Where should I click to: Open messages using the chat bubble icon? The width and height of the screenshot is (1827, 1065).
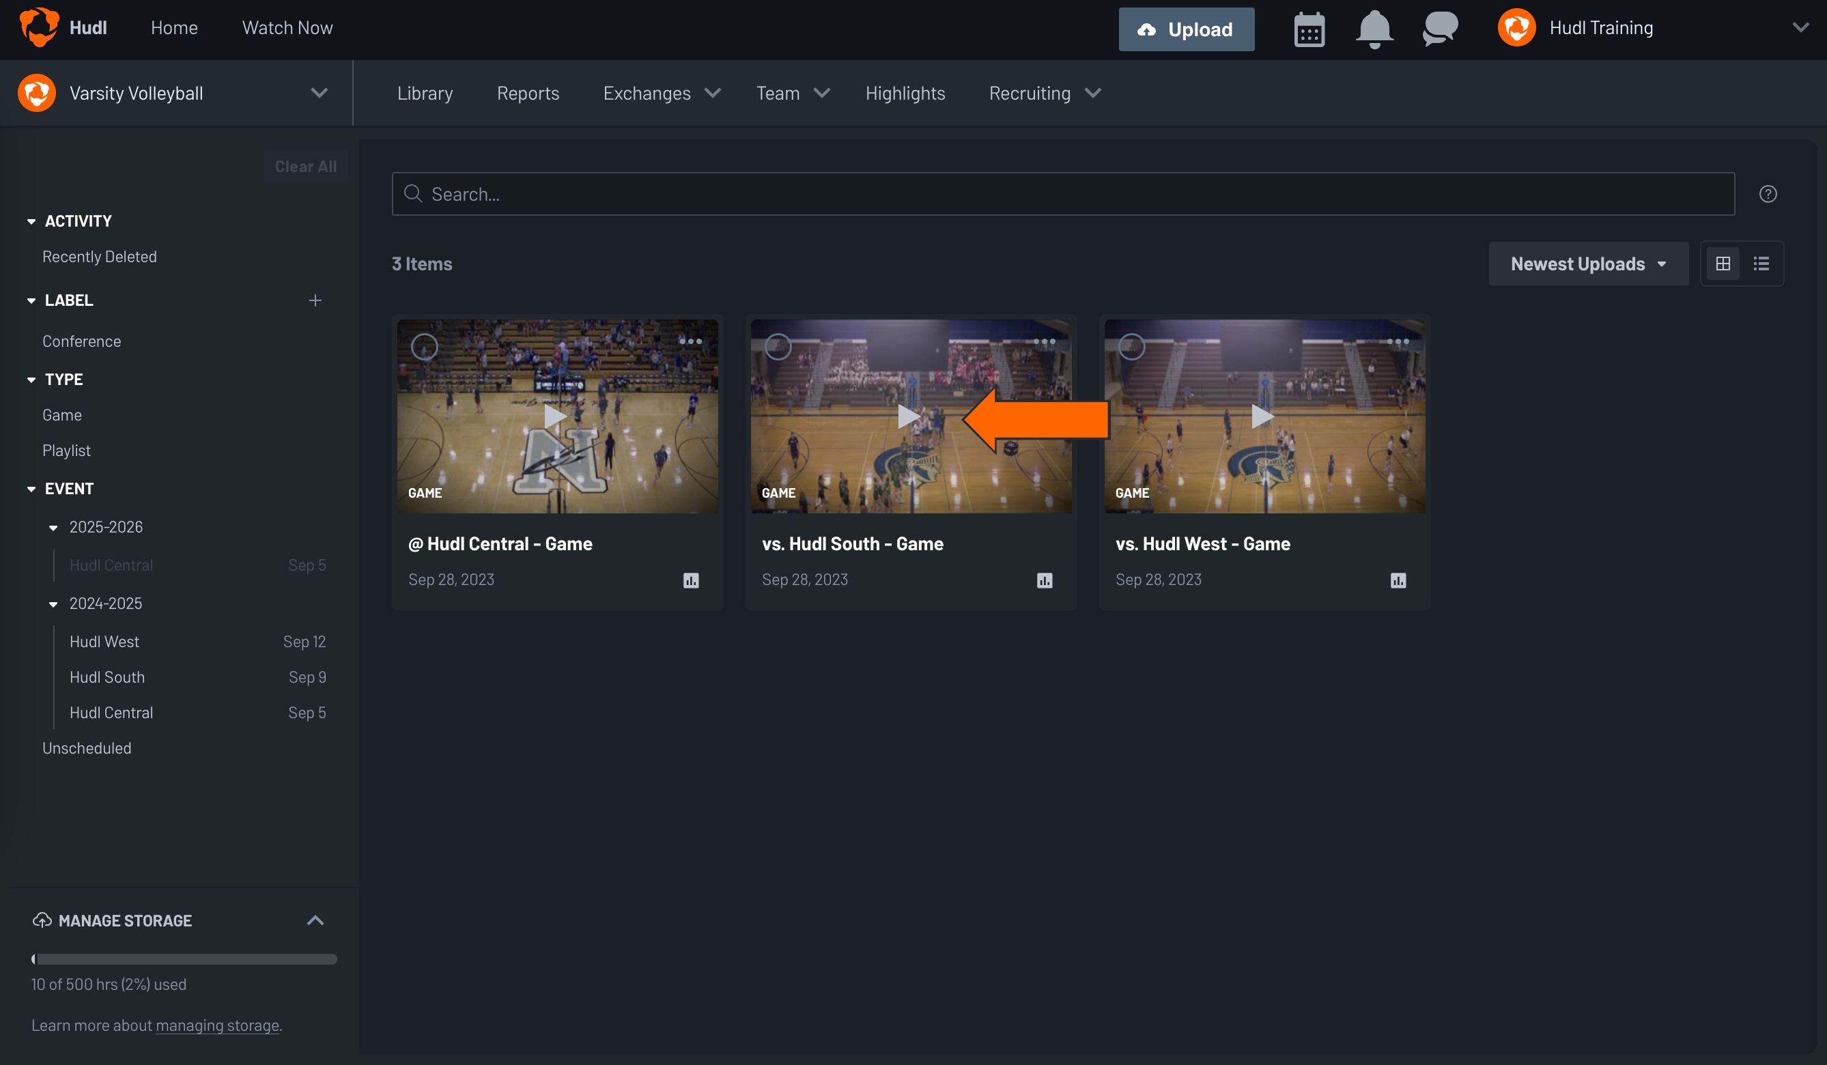pyautogui.click(x=1439, y=29)
